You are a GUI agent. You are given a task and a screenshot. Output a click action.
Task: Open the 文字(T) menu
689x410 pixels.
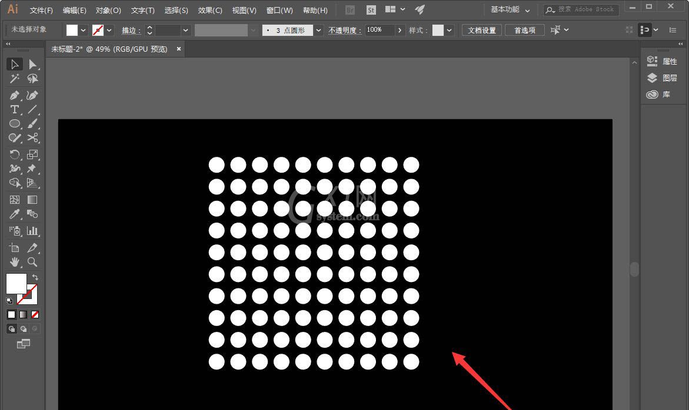pos(143,10)
